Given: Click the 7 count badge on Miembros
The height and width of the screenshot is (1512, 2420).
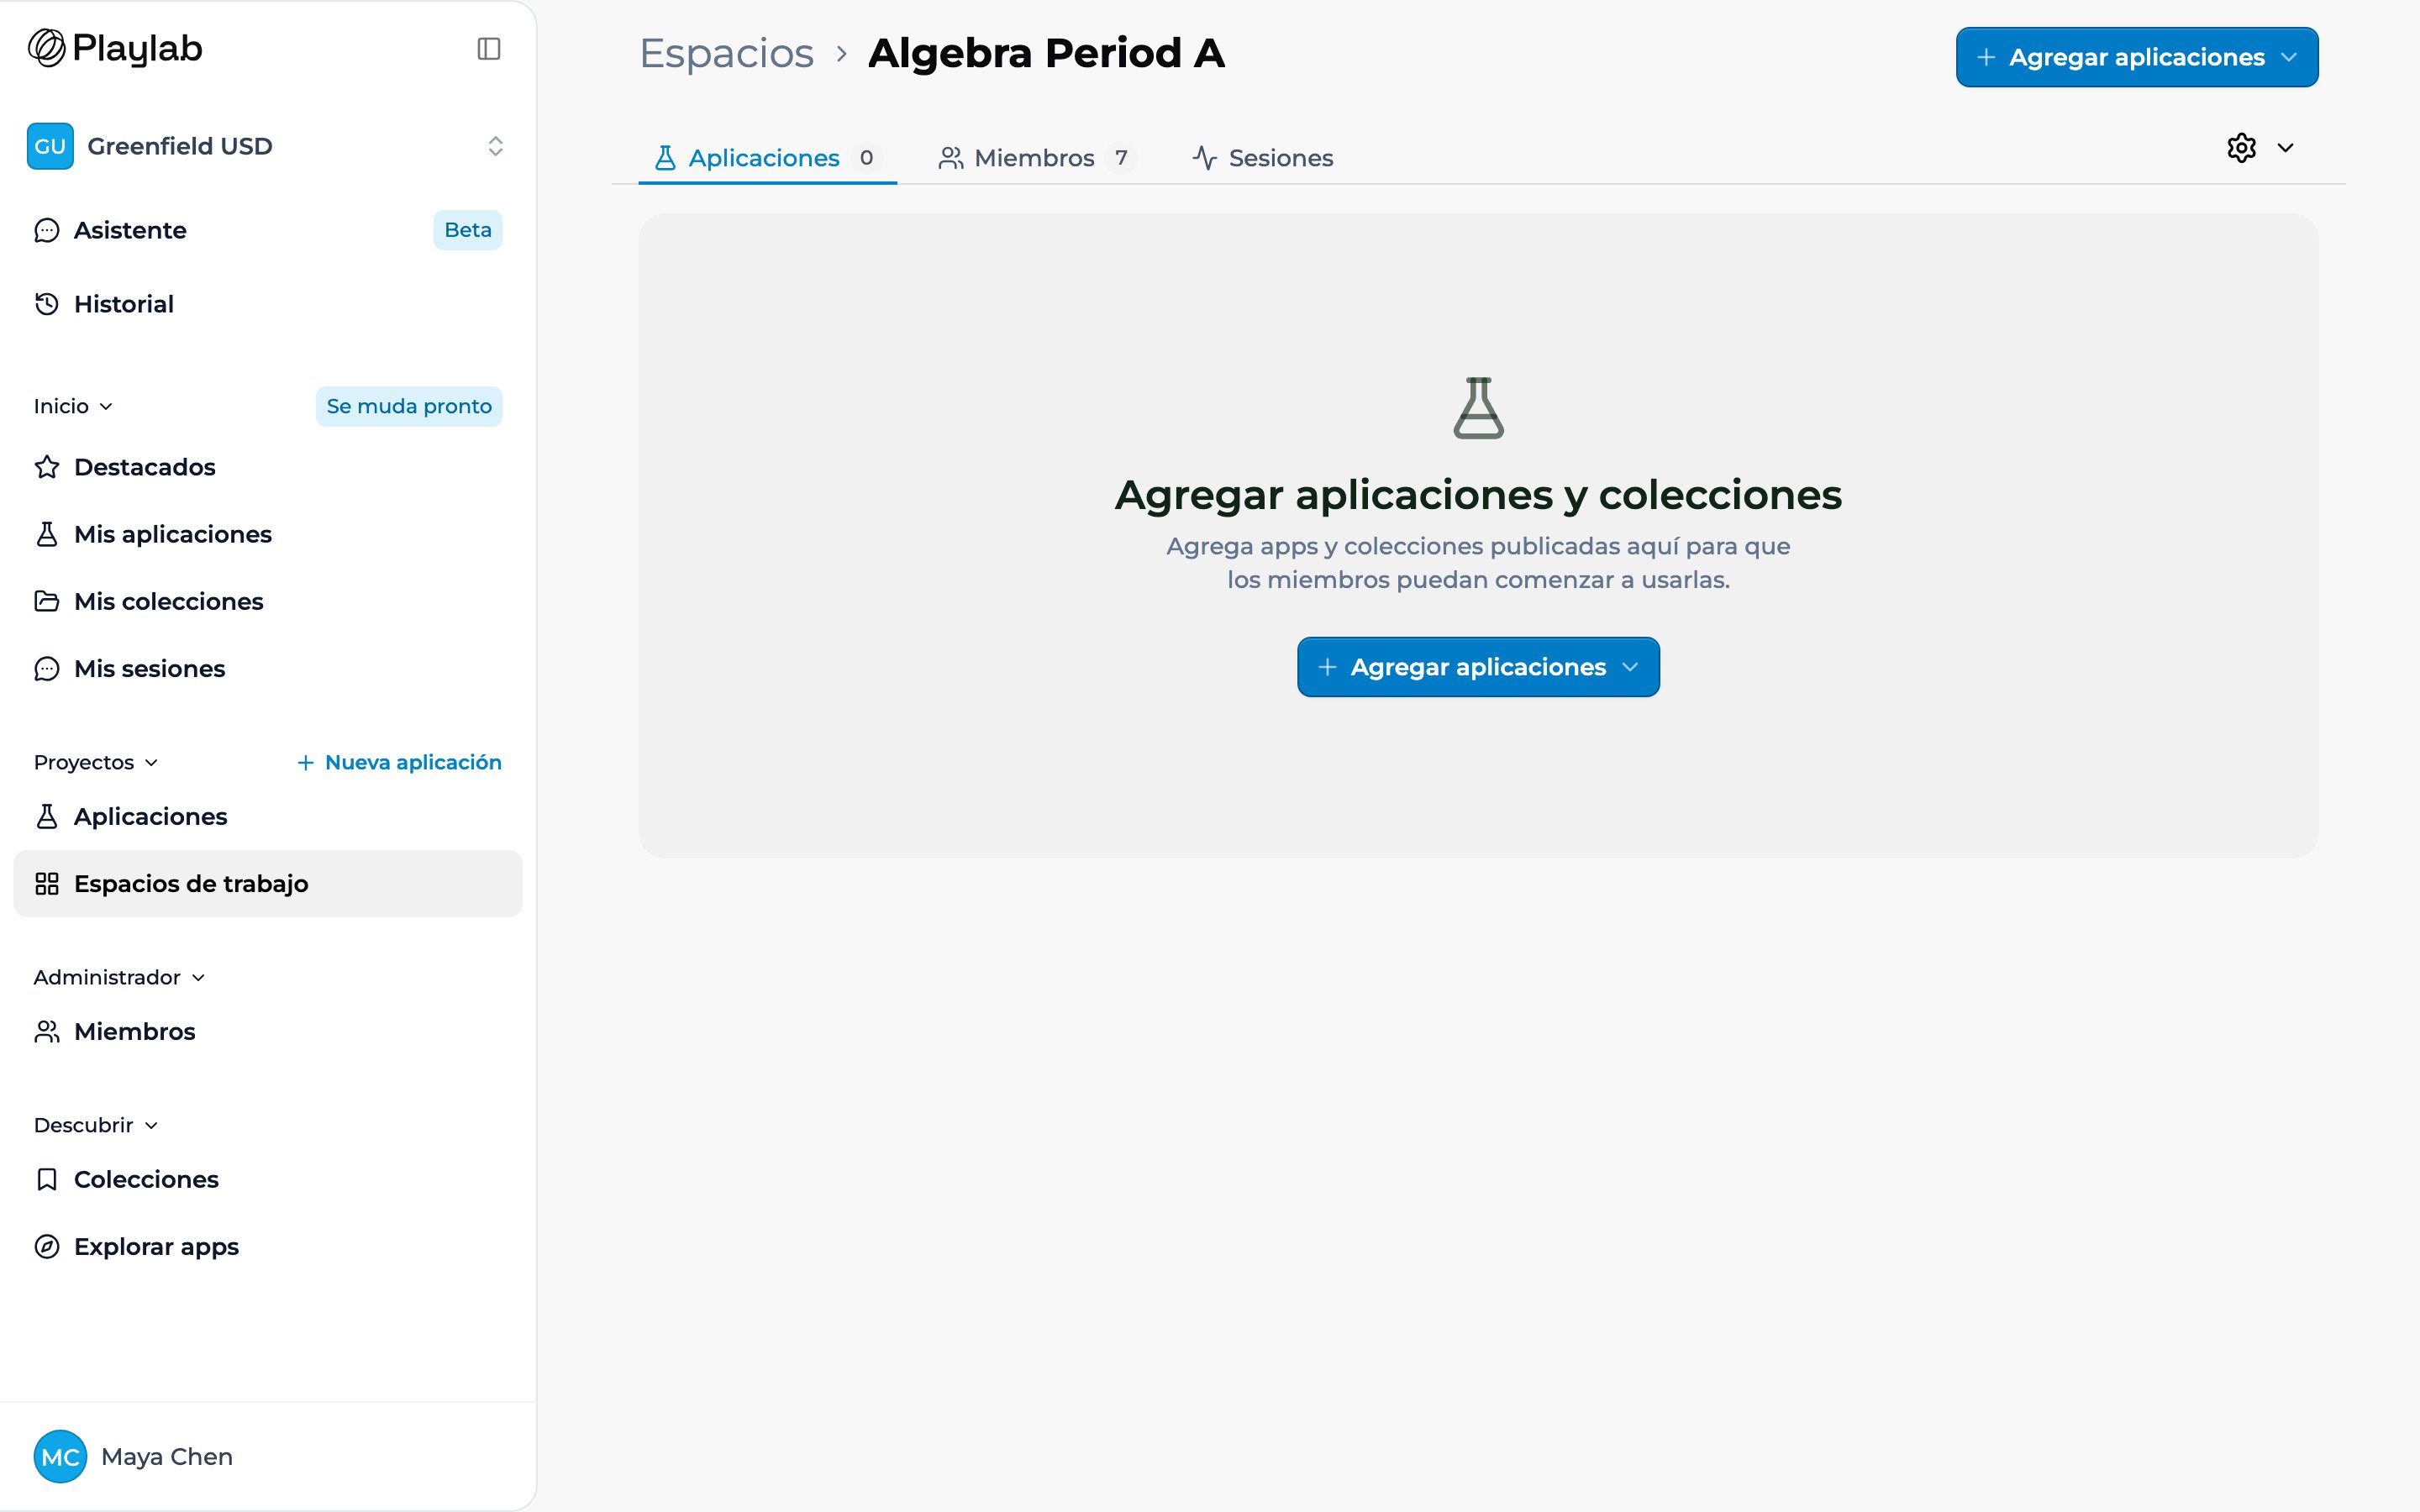Looking at the screenshot, I should (x=1121, y=158).
